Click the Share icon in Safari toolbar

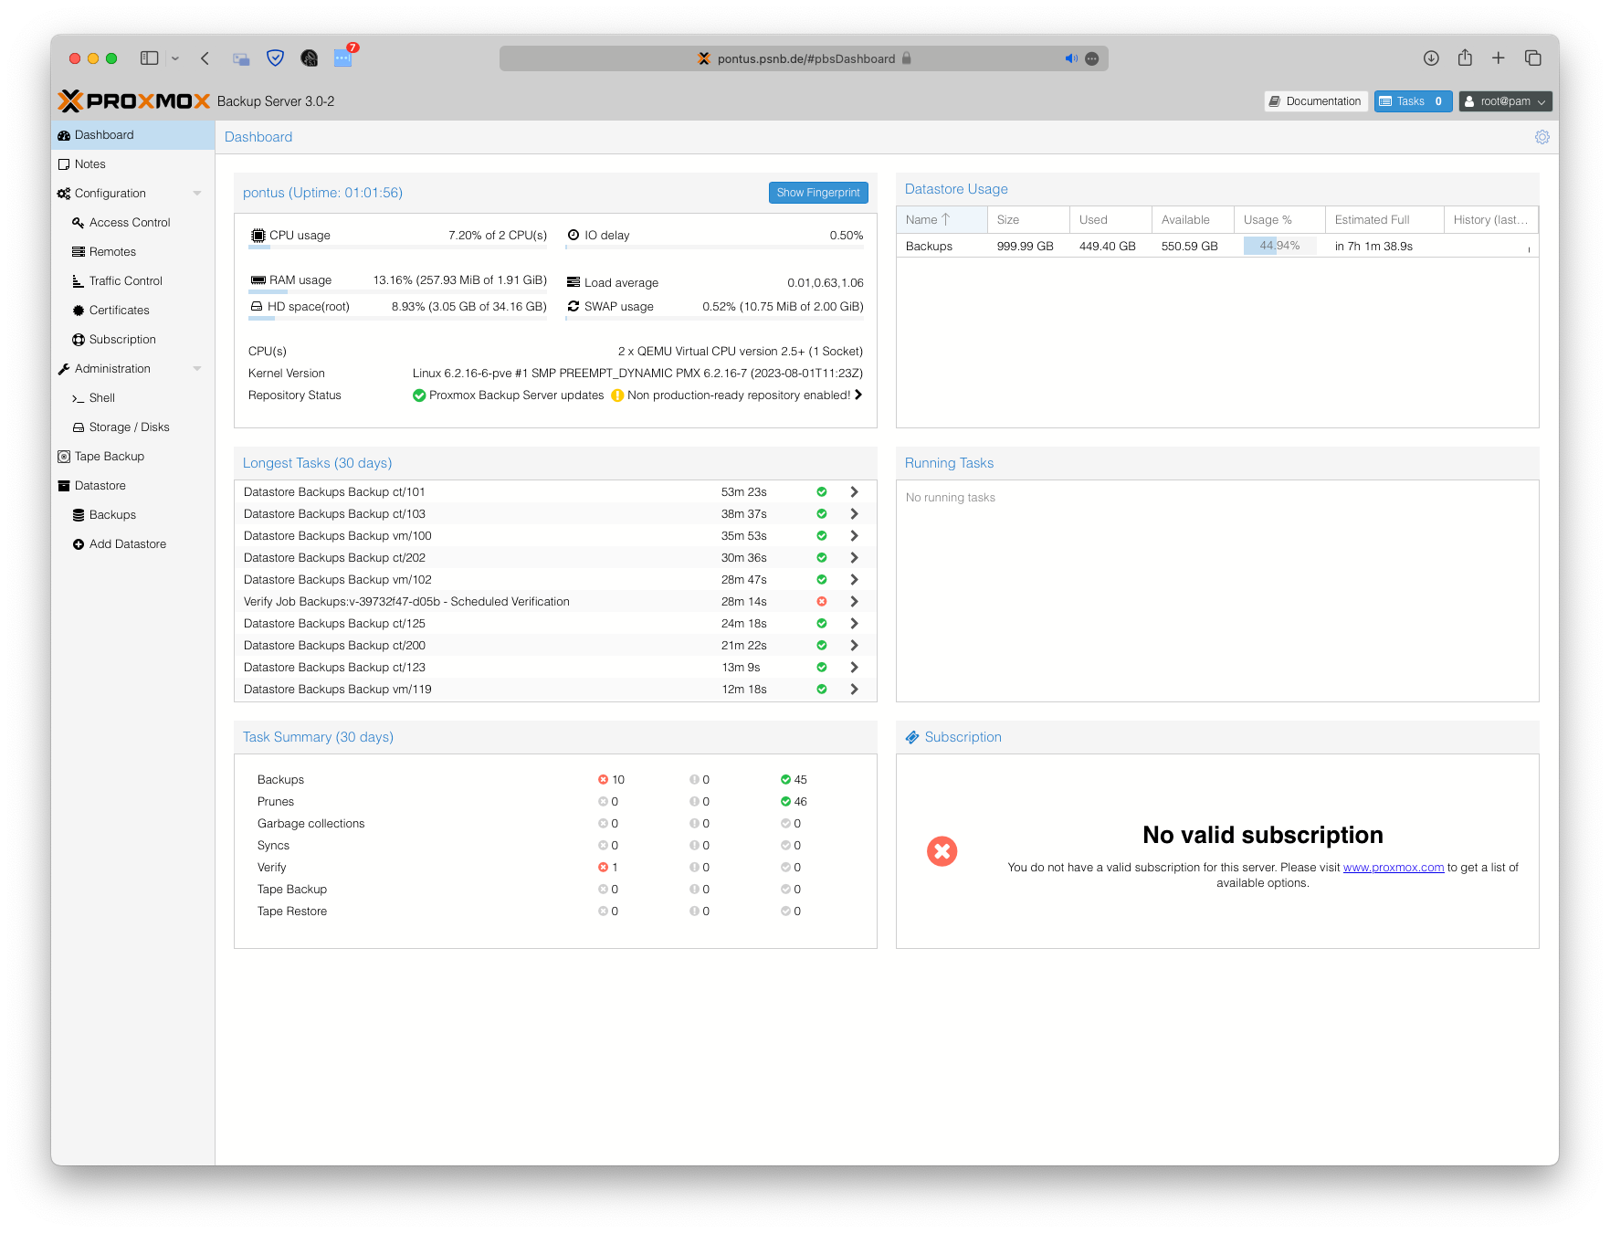tap(1465, 58)
